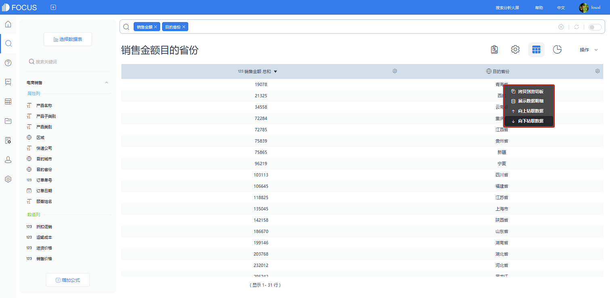This screenshot has width=610, height=298.
Task: Open the dashboard chart icon in sidebar
Action: [8, 82]
